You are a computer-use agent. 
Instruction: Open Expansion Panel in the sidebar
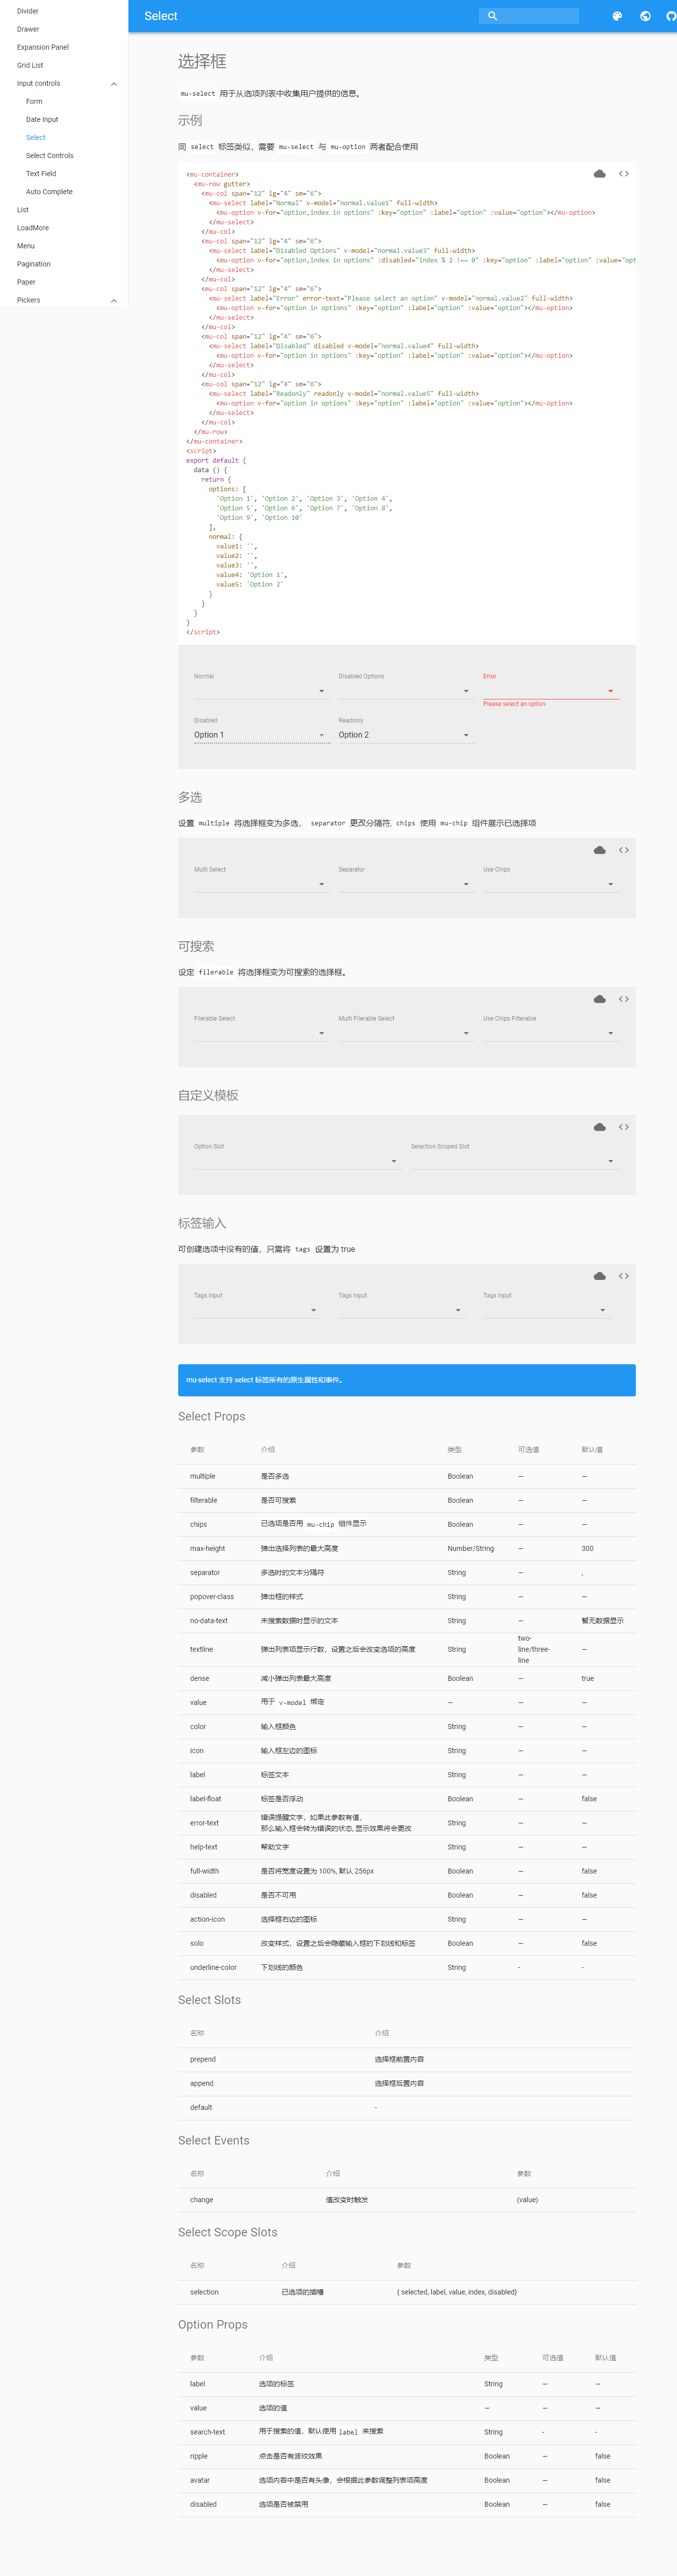tap(43, 47)
